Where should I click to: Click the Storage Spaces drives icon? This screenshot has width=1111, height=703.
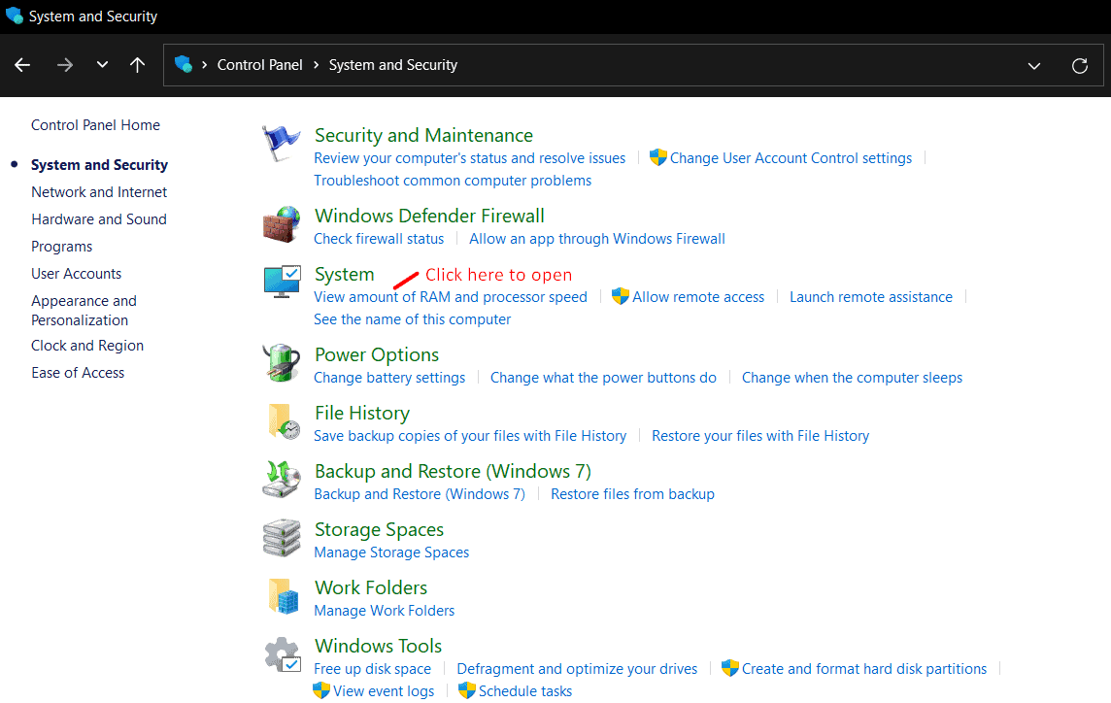[x=282, y=539]
